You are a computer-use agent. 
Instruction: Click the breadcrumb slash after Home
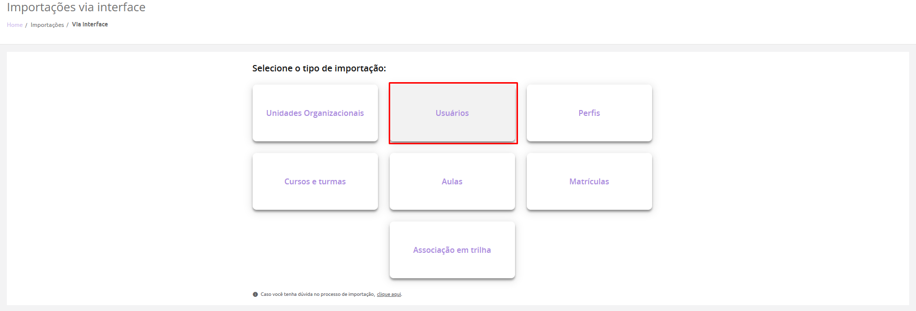coord(26,25)
